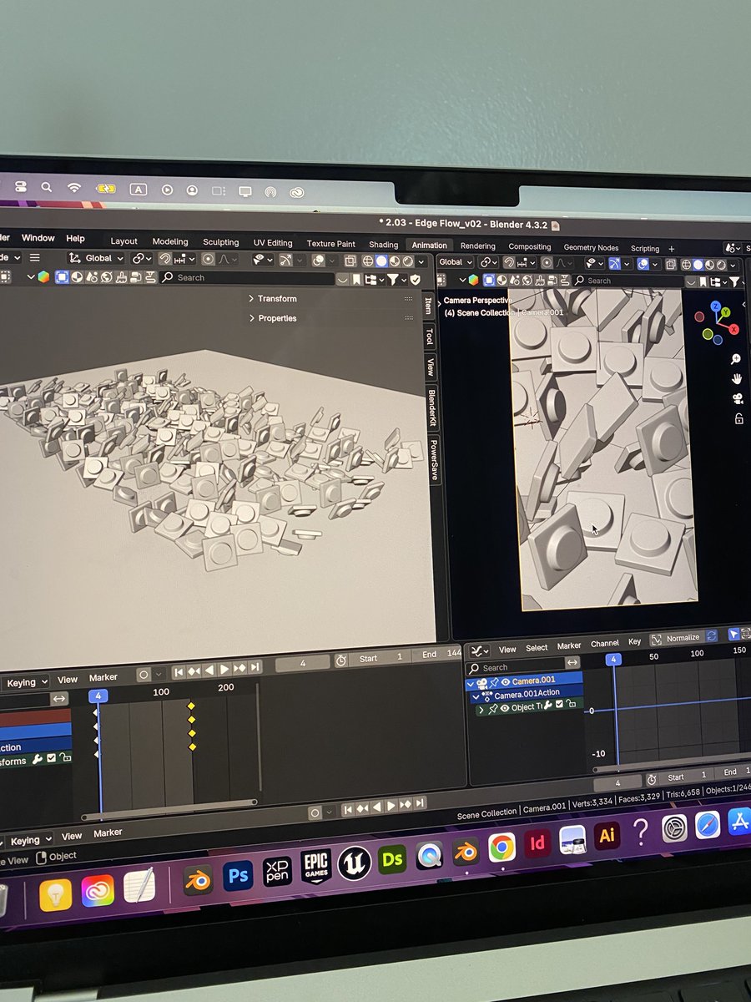Select the pan hand icon in viewport sidebar

tap(737, 379)
